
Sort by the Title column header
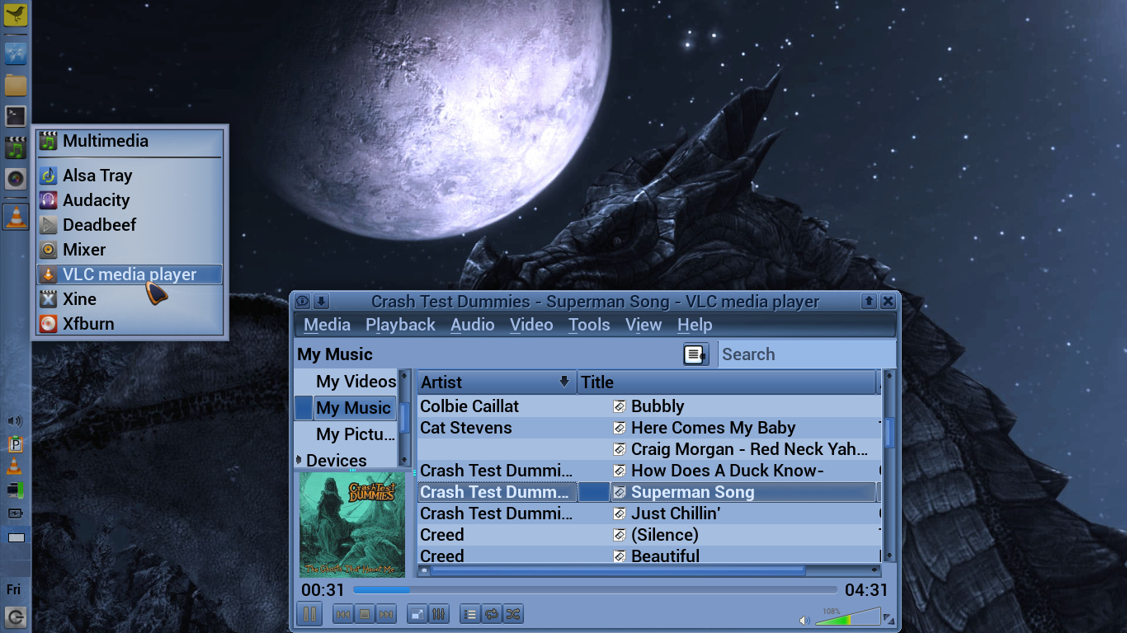point(726,382)
